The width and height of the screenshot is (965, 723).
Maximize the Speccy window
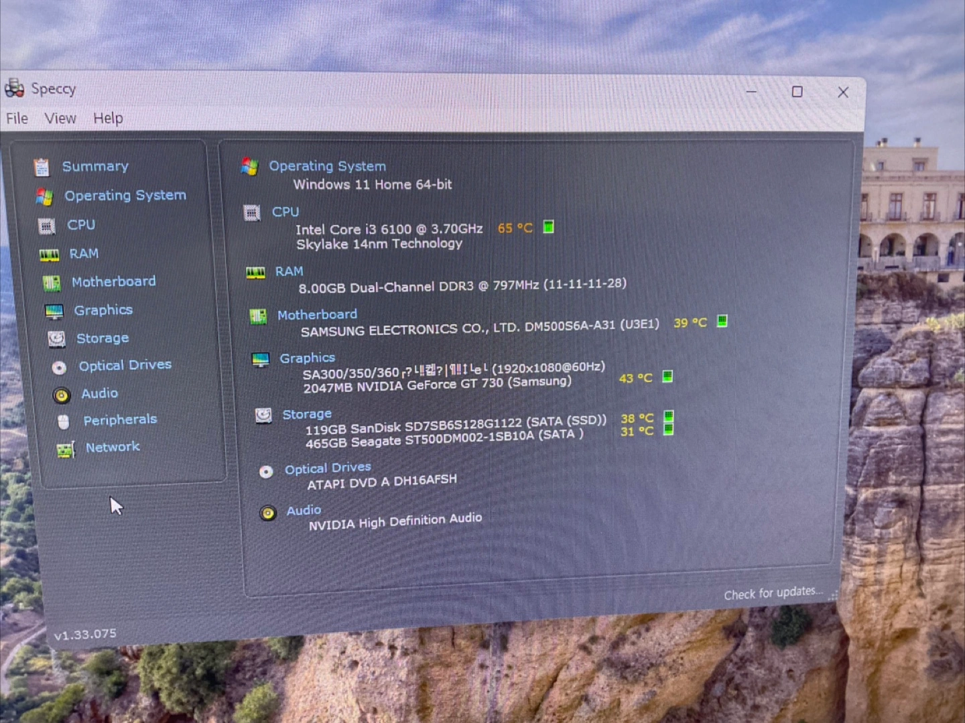797,91
